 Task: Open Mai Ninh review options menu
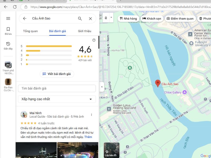(x=92, y=115)
